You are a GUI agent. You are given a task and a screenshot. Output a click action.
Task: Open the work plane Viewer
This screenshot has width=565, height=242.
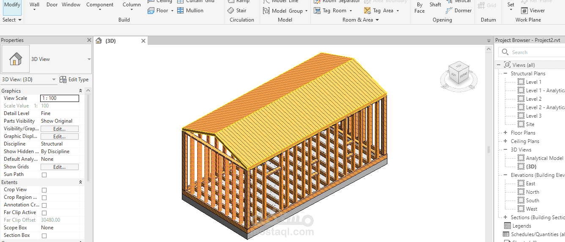533,11
